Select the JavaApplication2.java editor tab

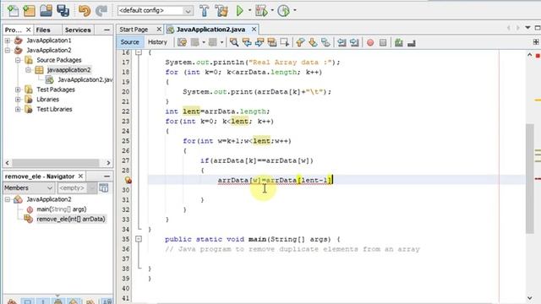210,30
